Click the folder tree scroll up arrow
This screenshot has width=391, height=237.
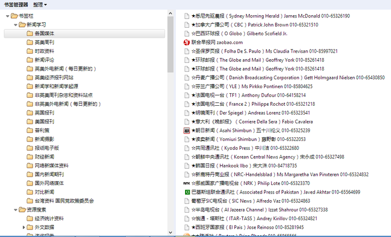pyautogui.click(x=171, y=13)
